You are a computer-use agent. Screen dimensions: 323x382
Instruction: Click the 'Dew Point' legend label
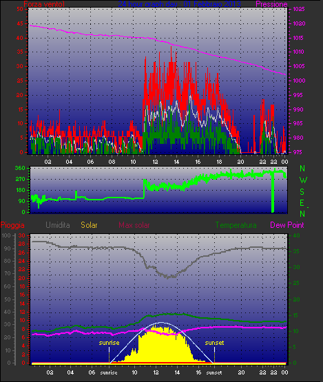point(287,225)
